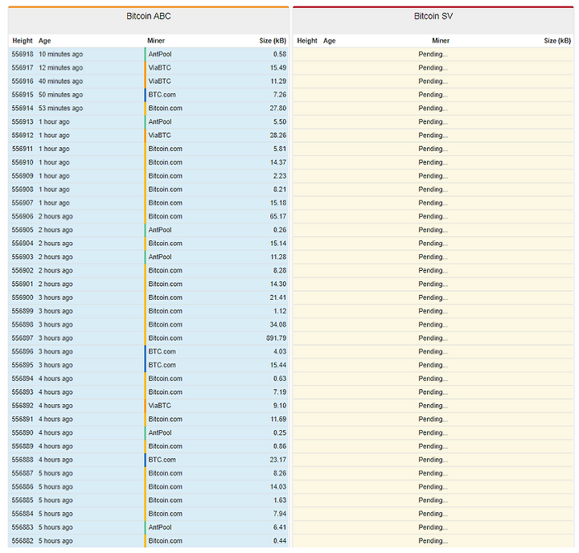Open block height 556900

click(23, 298)
